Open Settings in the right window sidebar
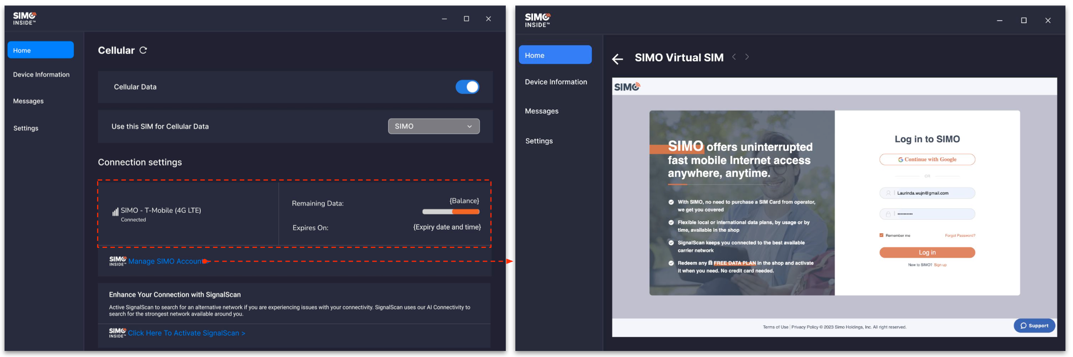 pos(539,141)
